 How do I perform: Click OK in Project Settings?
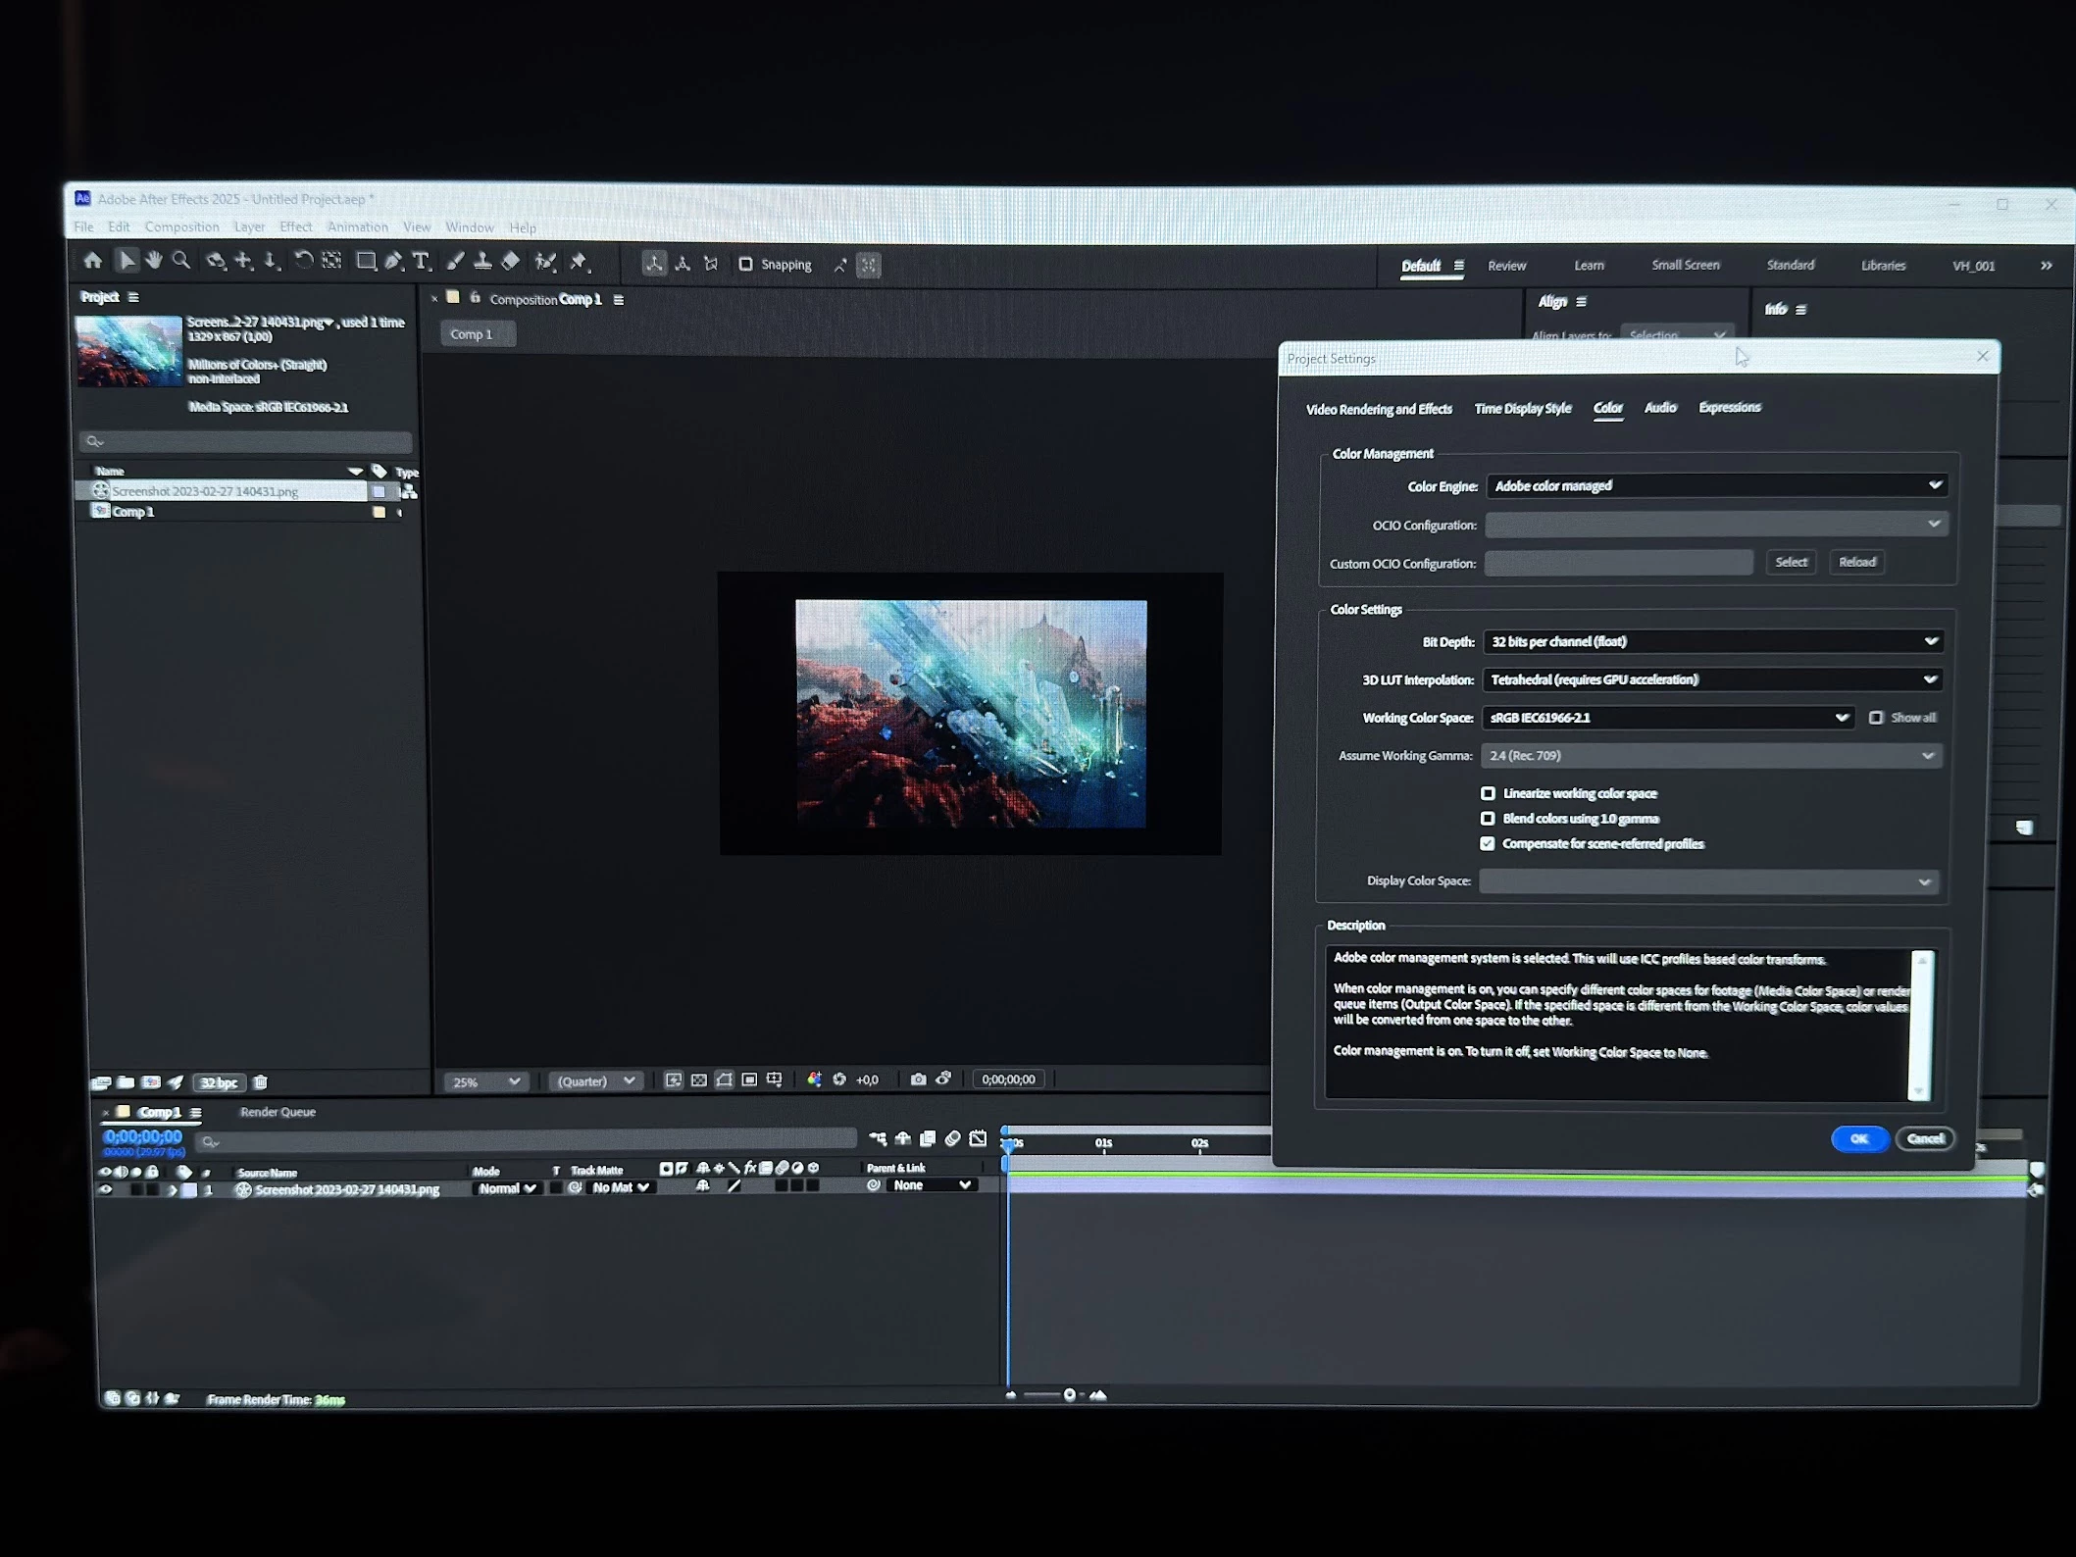[1858, 1138]
